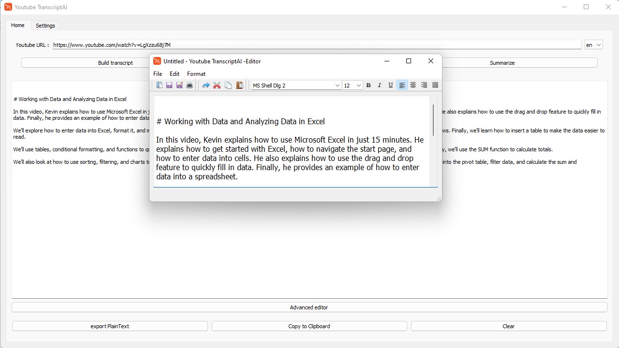Click the editor window's title bar app icon
Screen dimensions: 619x348
point(157,61)
